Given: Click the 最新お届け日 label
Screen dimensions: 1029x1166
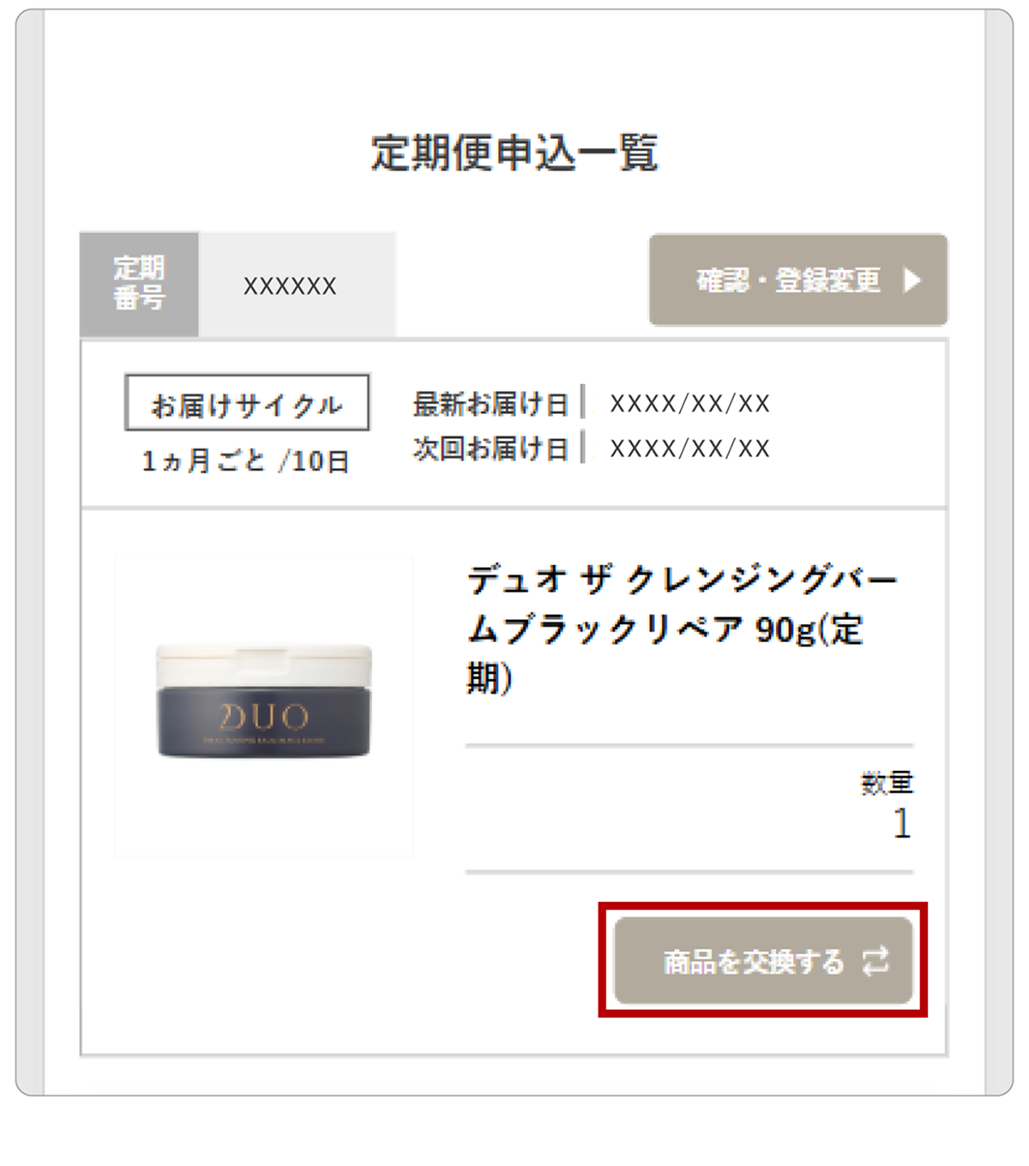Looking at the screenshot, I should coord(490,403).
